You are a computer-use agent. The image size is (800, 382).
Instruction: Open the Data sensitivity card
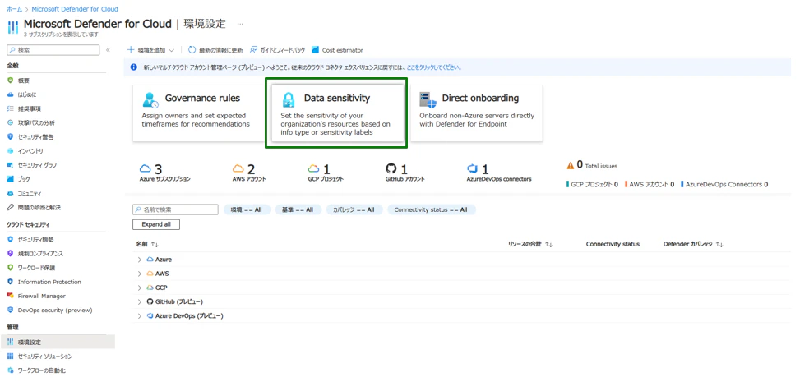337,113
